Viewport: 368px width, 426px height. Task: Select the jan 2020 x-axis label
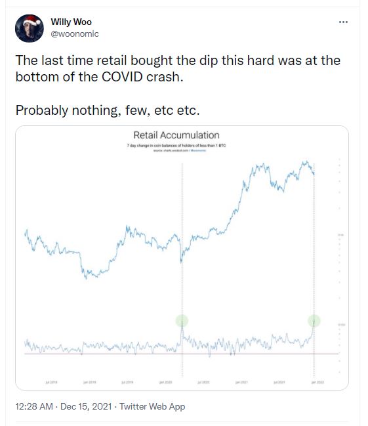(x=166, y=382)
